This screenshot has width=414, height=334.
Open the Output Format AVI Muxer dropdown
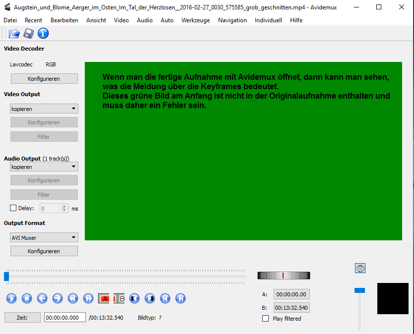[44, 238]
